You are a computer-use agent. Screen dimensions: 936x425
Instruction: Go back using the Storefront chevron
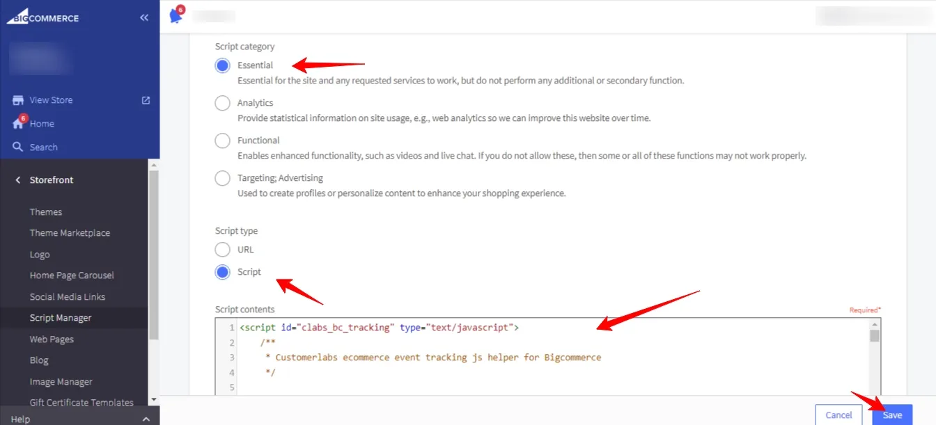(x=18, y=180)
